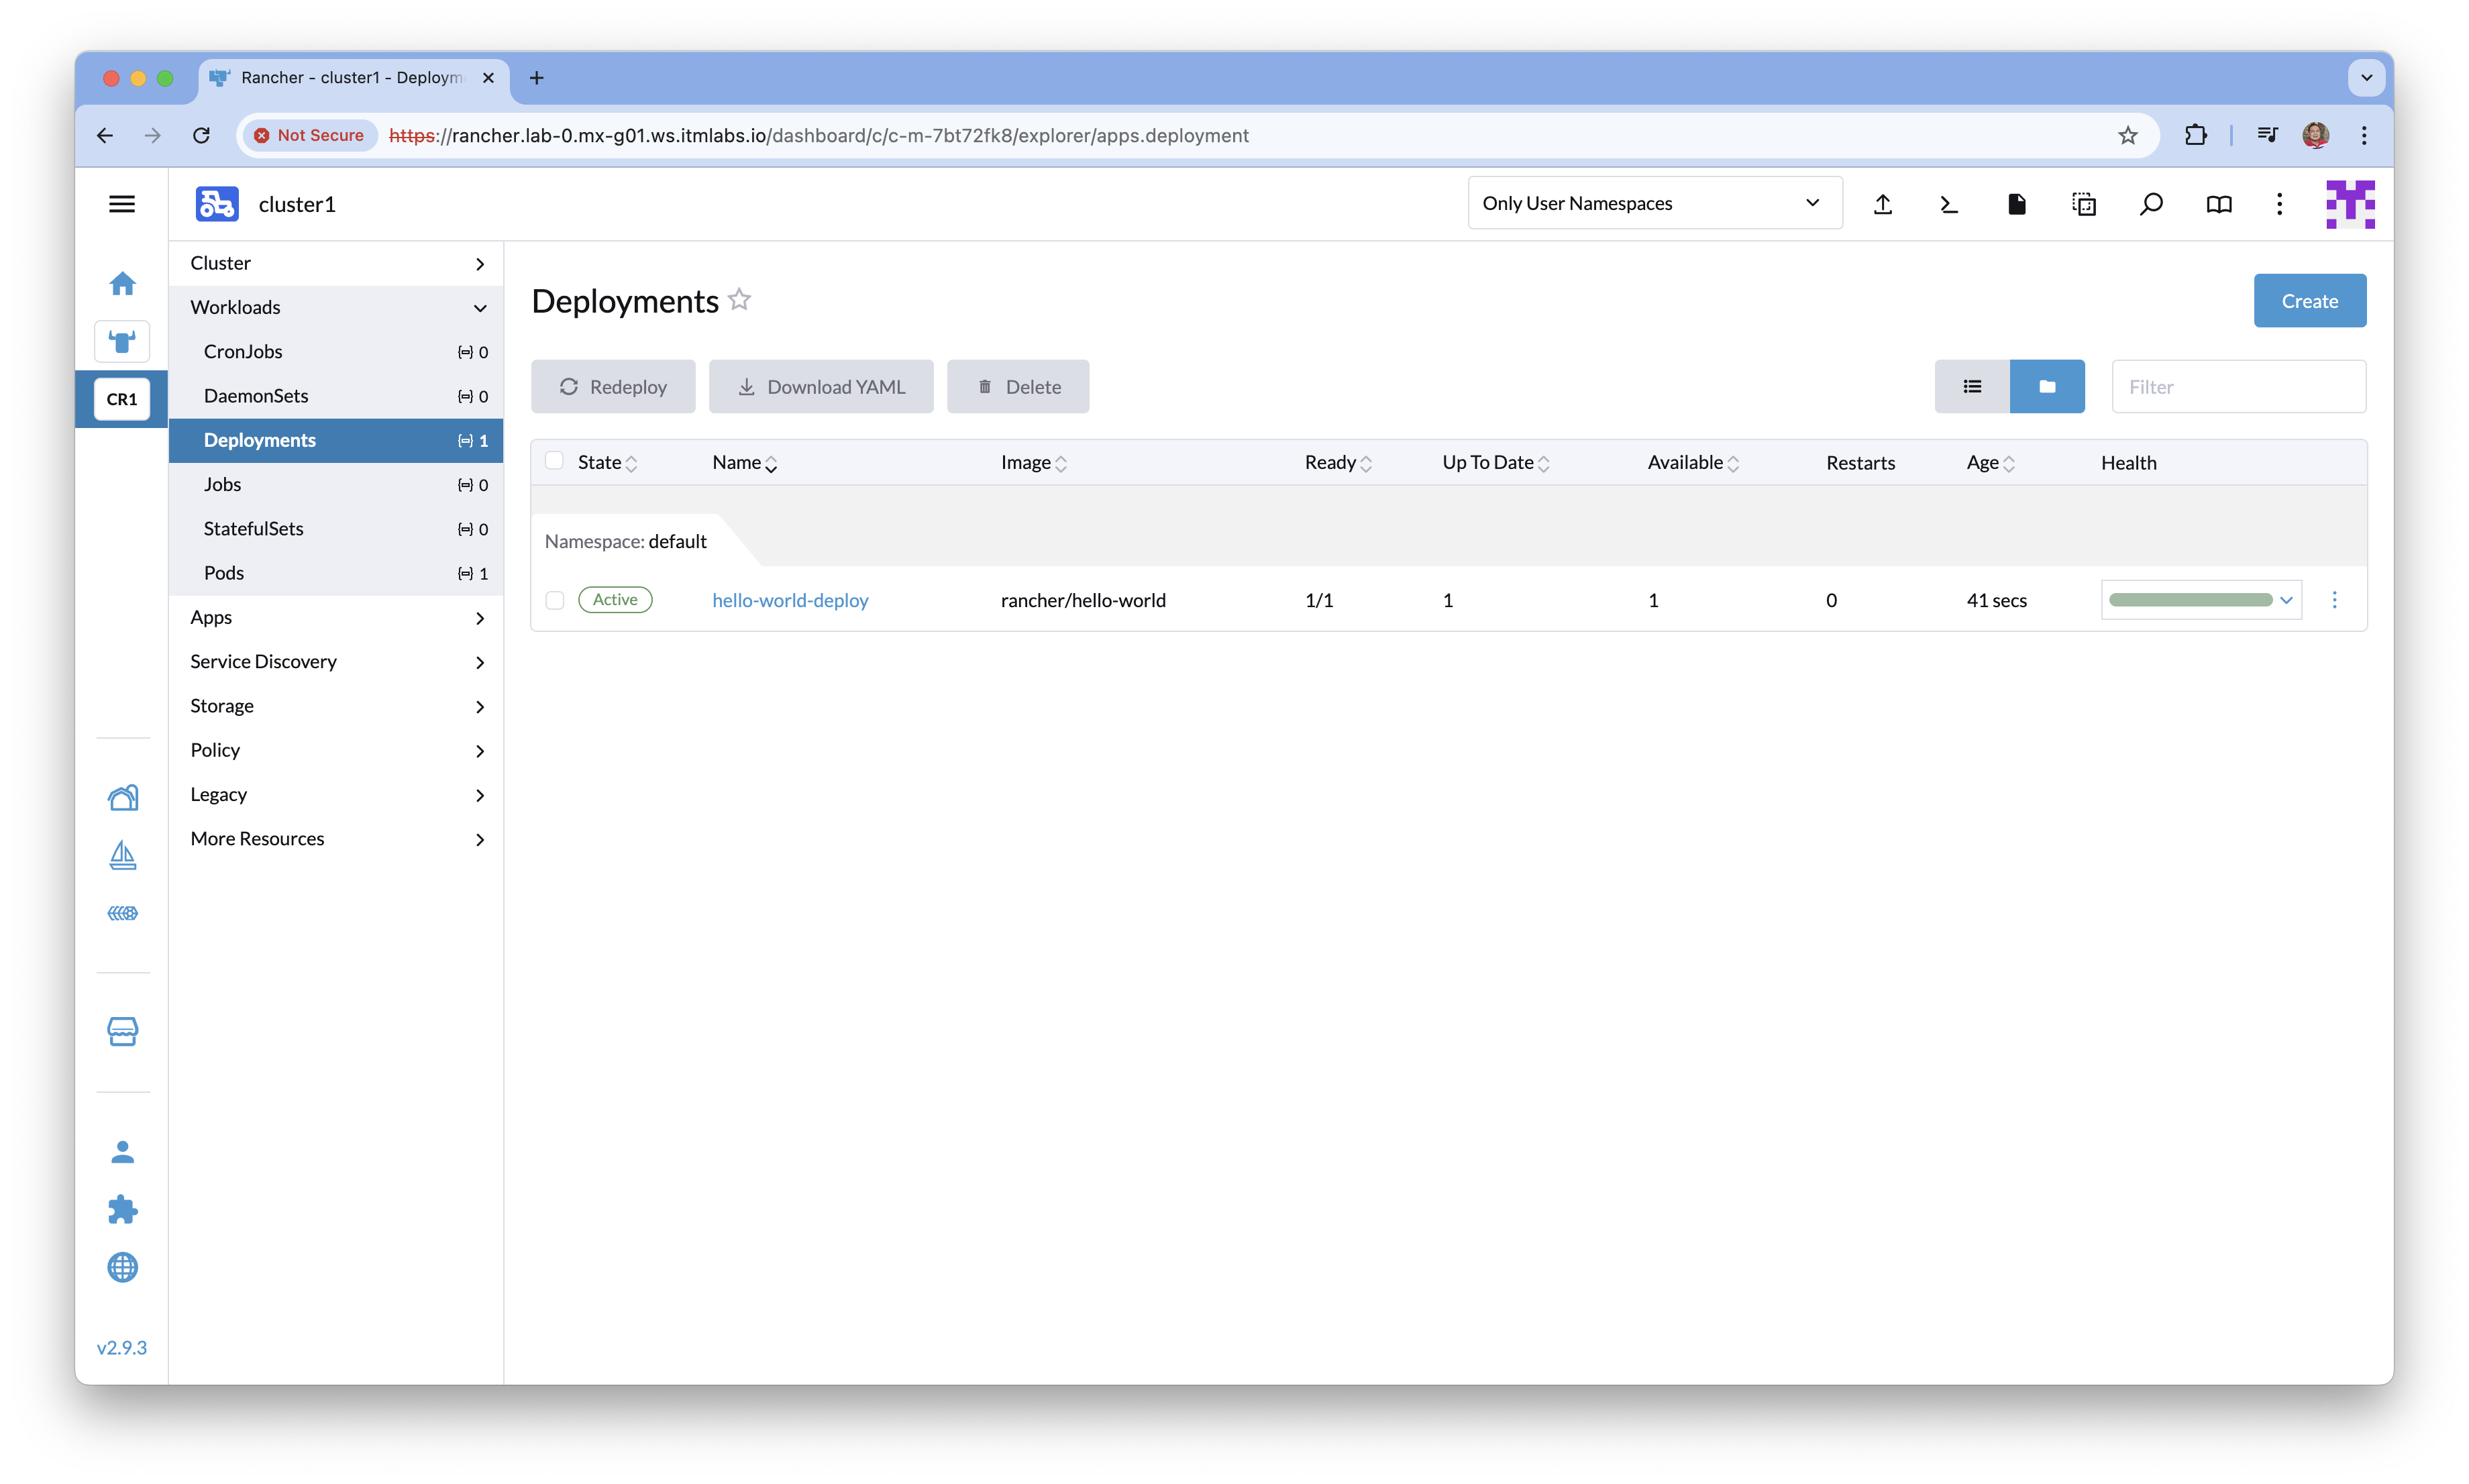Click the blue Create button

pyautogui.click(x=2308, y=301)
